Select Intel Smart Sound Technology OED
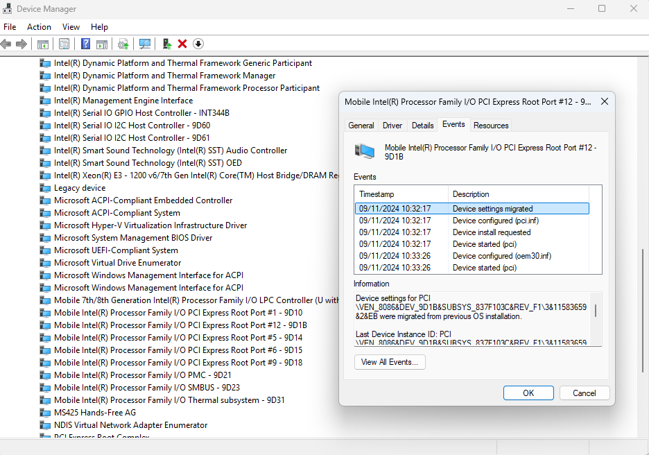This screenshot has height=455, width=649. pos(148,163)
